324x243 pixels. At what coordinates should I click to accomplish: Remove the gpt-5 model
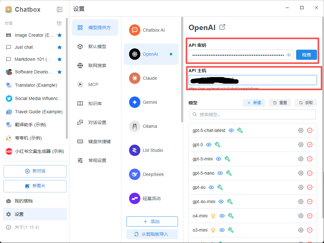[310, 145]
